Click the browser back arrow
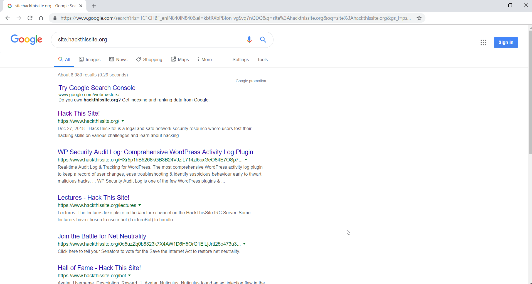Viewport: 532px width, 284px height. [8, 18]
